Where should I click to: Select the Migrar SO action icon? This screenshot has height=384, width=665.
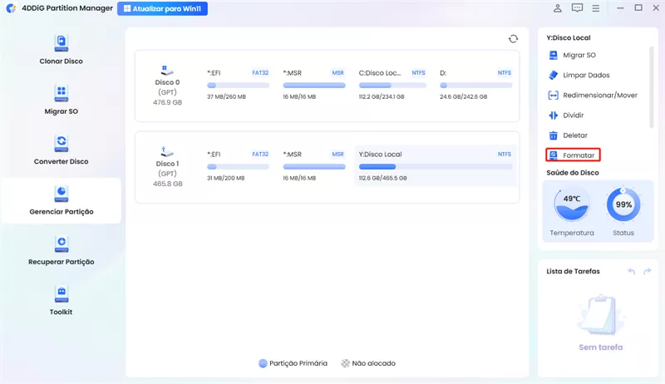[554, 56]
